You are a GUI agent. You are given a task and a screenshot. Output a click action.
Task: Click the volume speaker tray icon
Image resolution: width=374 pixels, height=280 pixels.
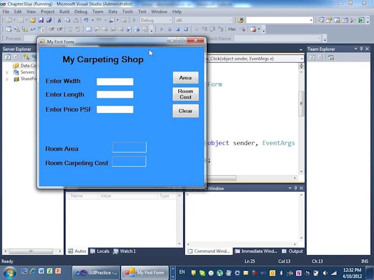pos(325,273)
